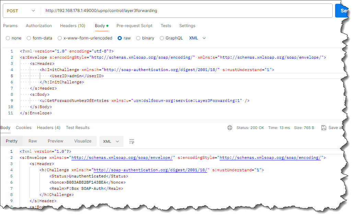Click the network globe icon beside Status

click(x=230, y=128)
